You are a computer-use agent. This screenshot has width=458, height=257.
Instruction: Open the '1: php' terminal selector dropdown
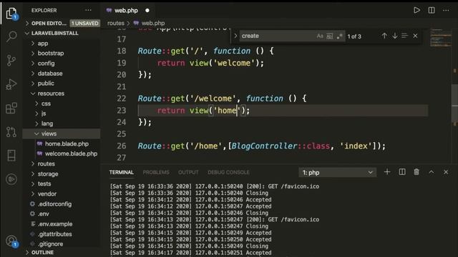pos(337,173)
